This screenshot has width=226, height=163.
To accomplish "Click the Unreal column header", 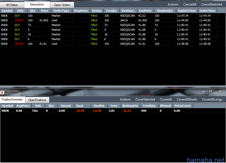I will pos(66,106).
